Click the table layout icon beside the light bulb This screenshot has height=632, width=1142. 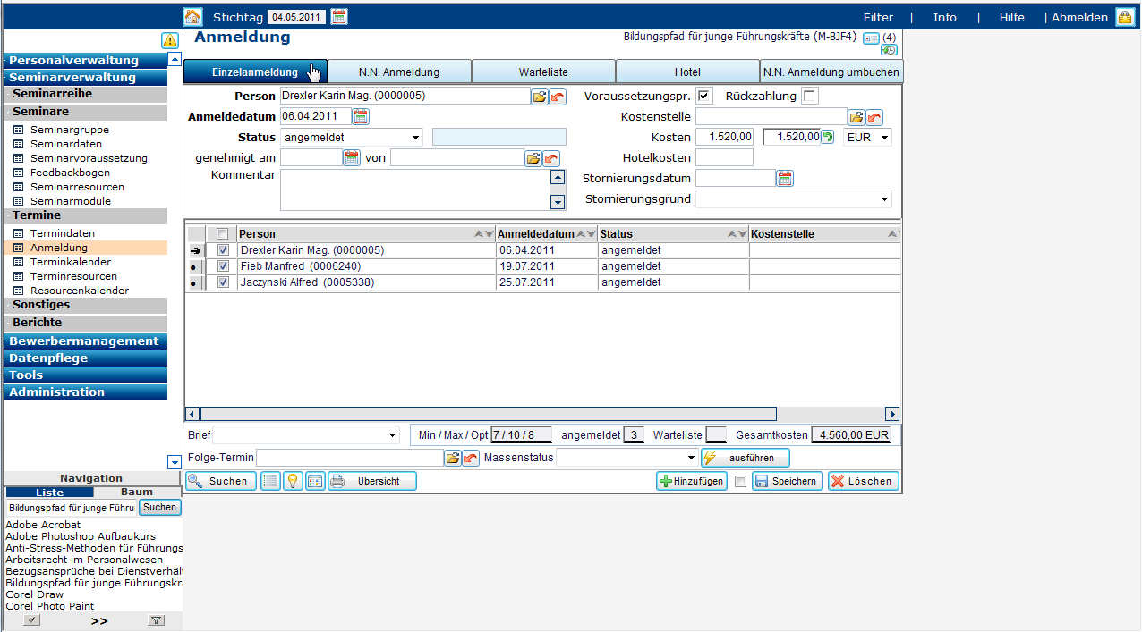[x=315, y=481]
